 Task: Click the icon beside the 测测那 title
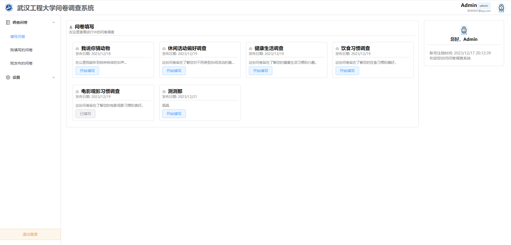point(164,92)
